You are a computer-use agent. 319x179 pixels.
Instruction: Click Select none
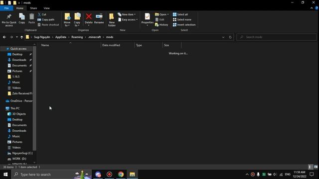click(x=182, y=20)
